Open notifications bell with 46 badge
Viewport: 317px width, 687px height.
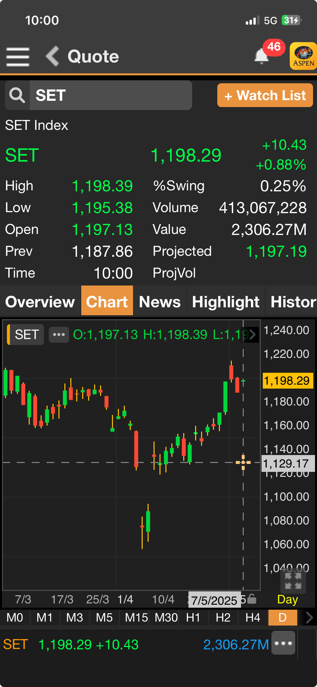coord(262,56)
